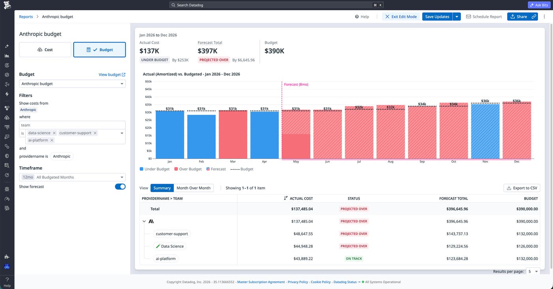Open the user avatar in sidebar
Screen dimensions: 553x289
(x=7, y=267)
